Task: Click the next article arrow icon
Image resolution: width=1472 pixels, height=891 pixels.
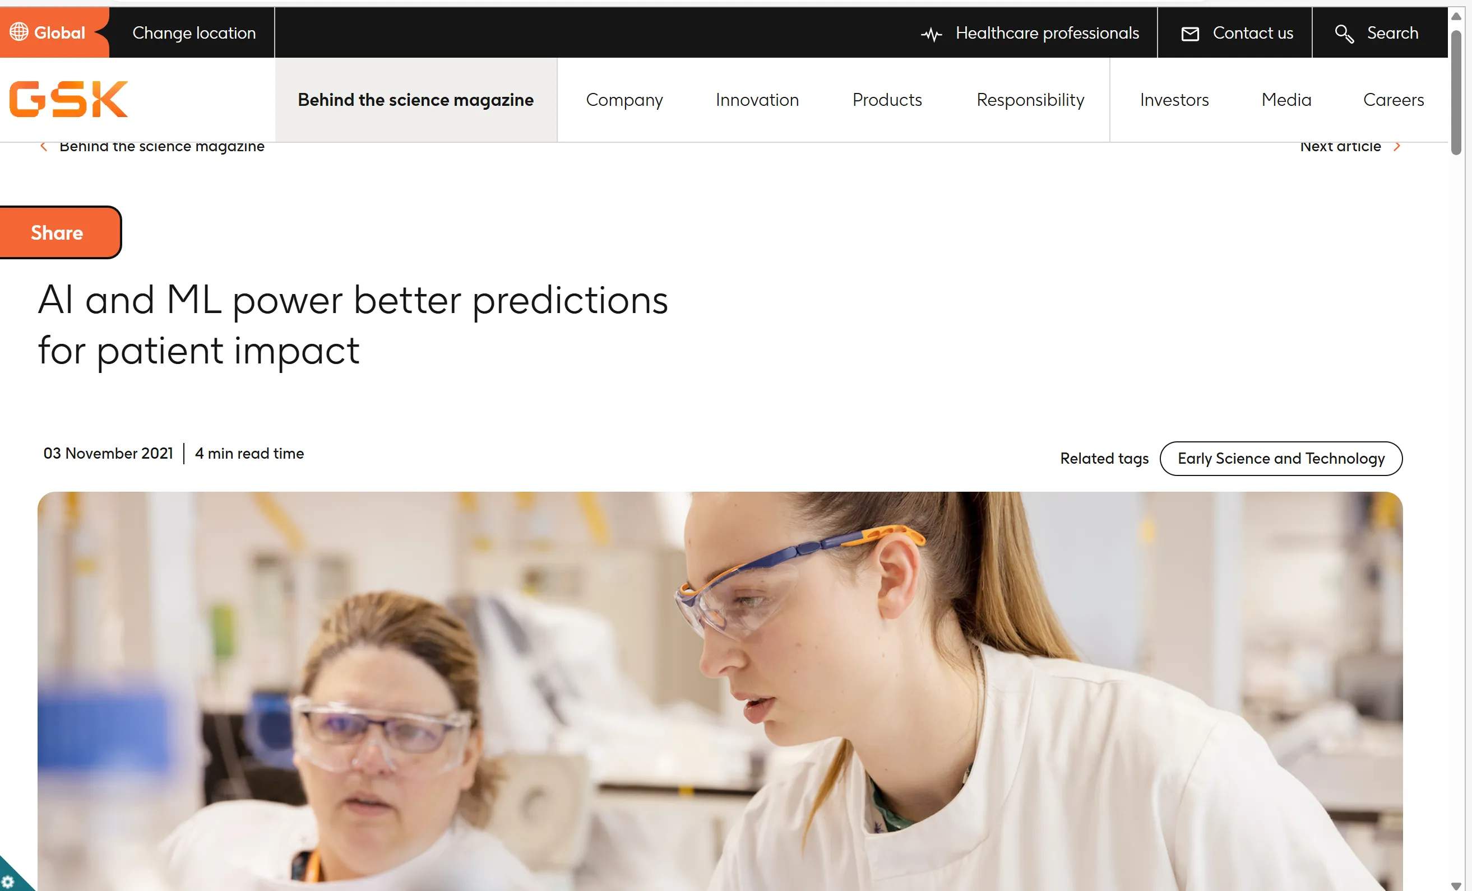Action: point(1399,145)
